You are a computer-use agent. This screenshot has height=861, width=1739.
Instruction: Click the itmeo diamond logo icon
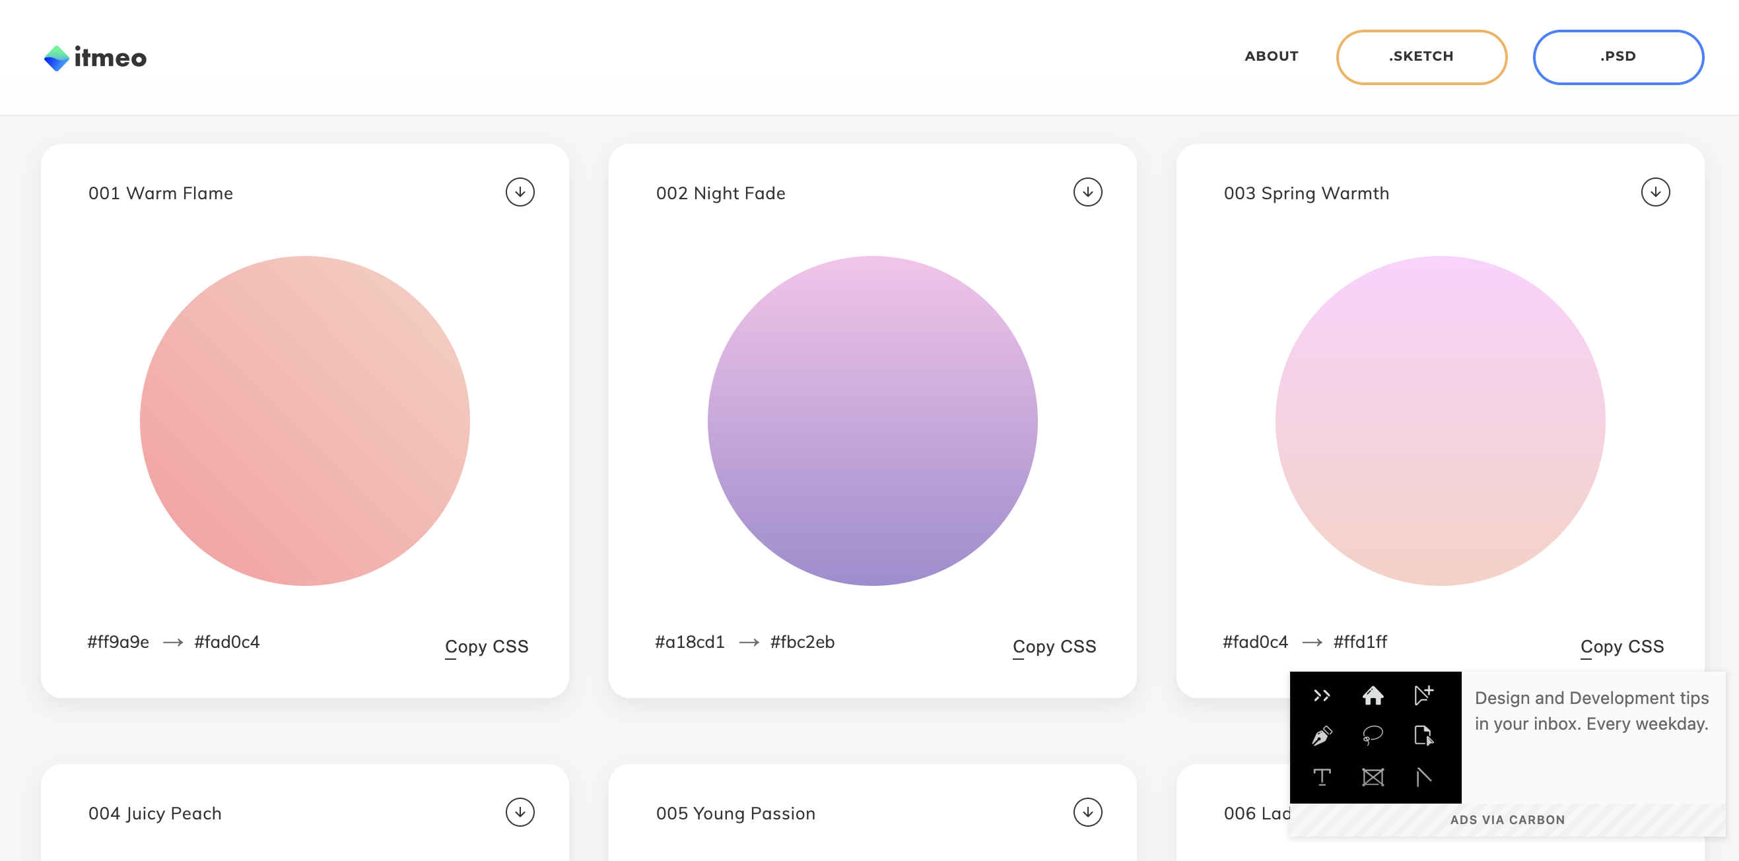tap(57, 58)
